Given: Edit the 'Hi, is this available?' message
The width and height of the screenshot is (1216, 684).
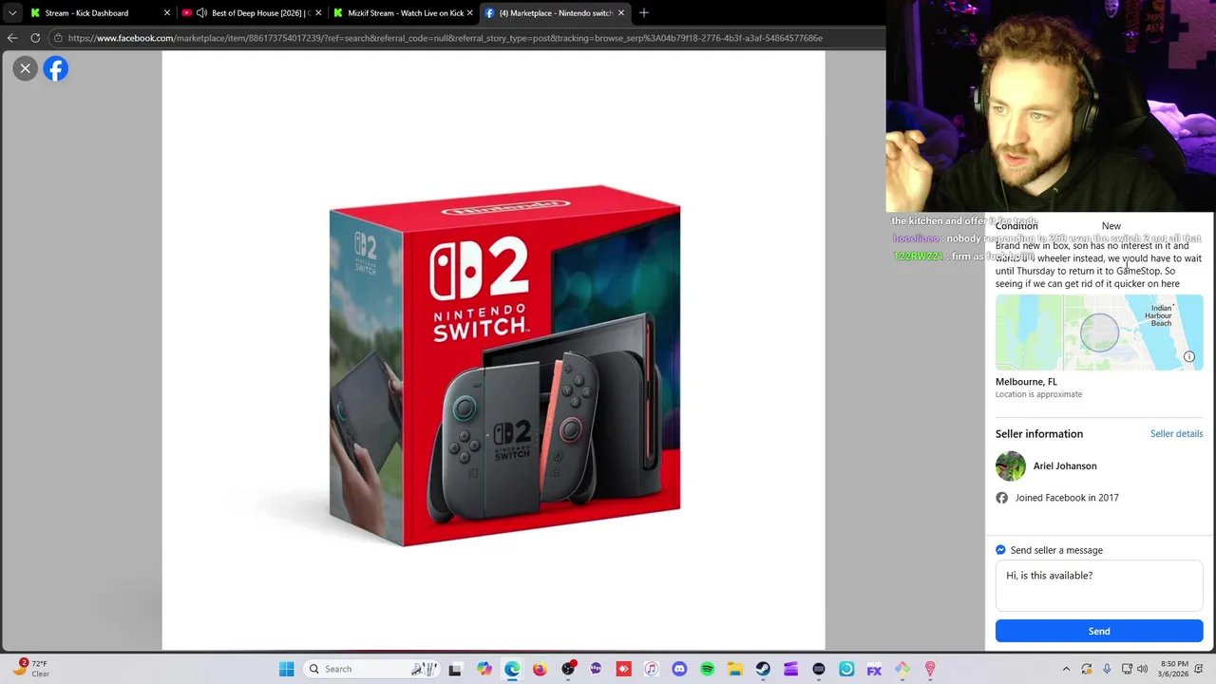Looking at the screenshot, I should coord(1099,585).
